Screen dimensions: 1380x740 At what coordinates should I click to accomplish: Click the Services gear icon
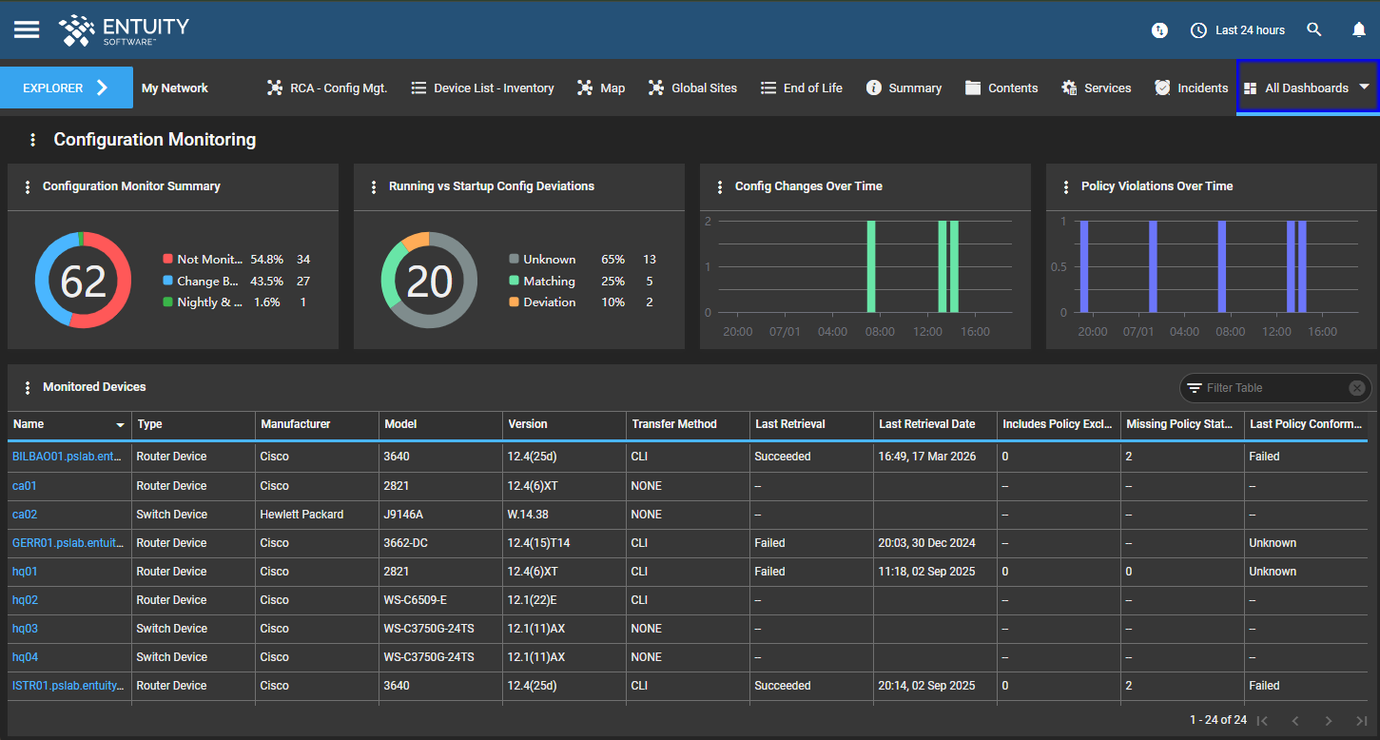1069,88
